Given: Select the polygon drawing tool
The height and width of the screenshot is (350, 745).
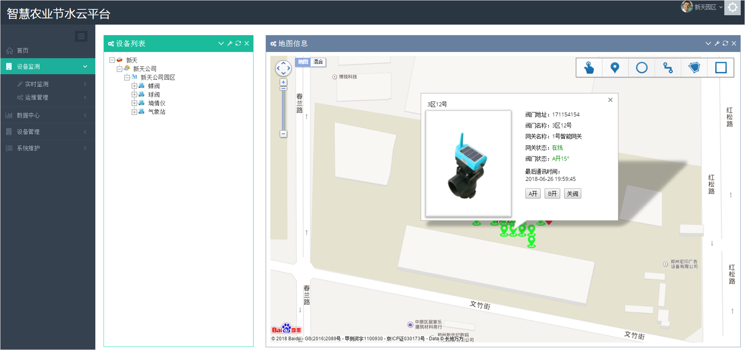Looking at the screenshot, I should coord(694,68).
